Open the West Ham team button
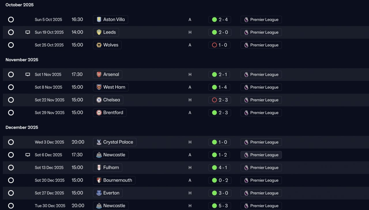 pos(111,87)
